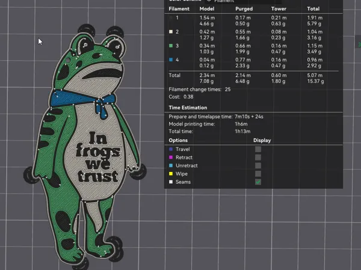Click the Total column header

[x=313, y=9]
